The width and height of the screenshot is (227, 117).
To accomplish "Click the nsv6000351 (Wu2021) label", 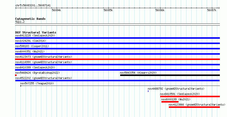I will [30, 51].
